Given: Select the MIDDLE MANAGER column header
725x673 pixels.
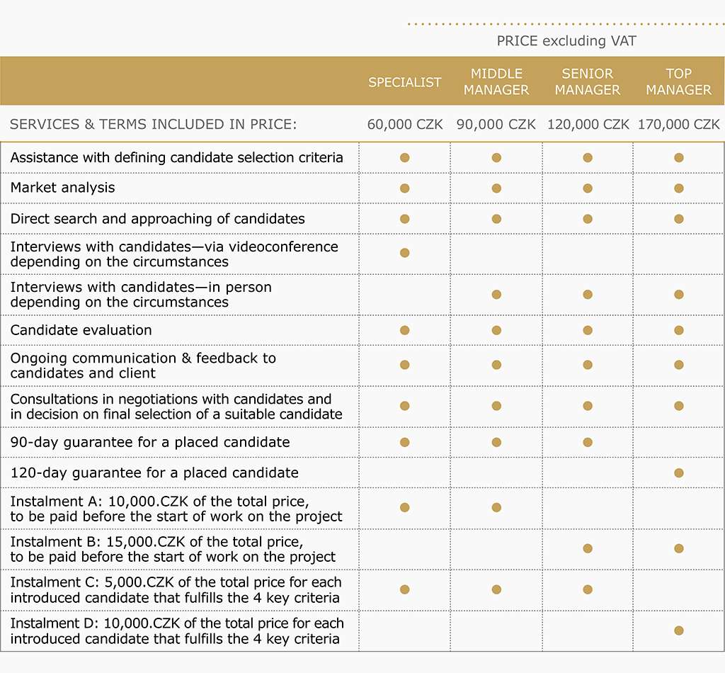Looking at the screenshot, I should 496,81.
